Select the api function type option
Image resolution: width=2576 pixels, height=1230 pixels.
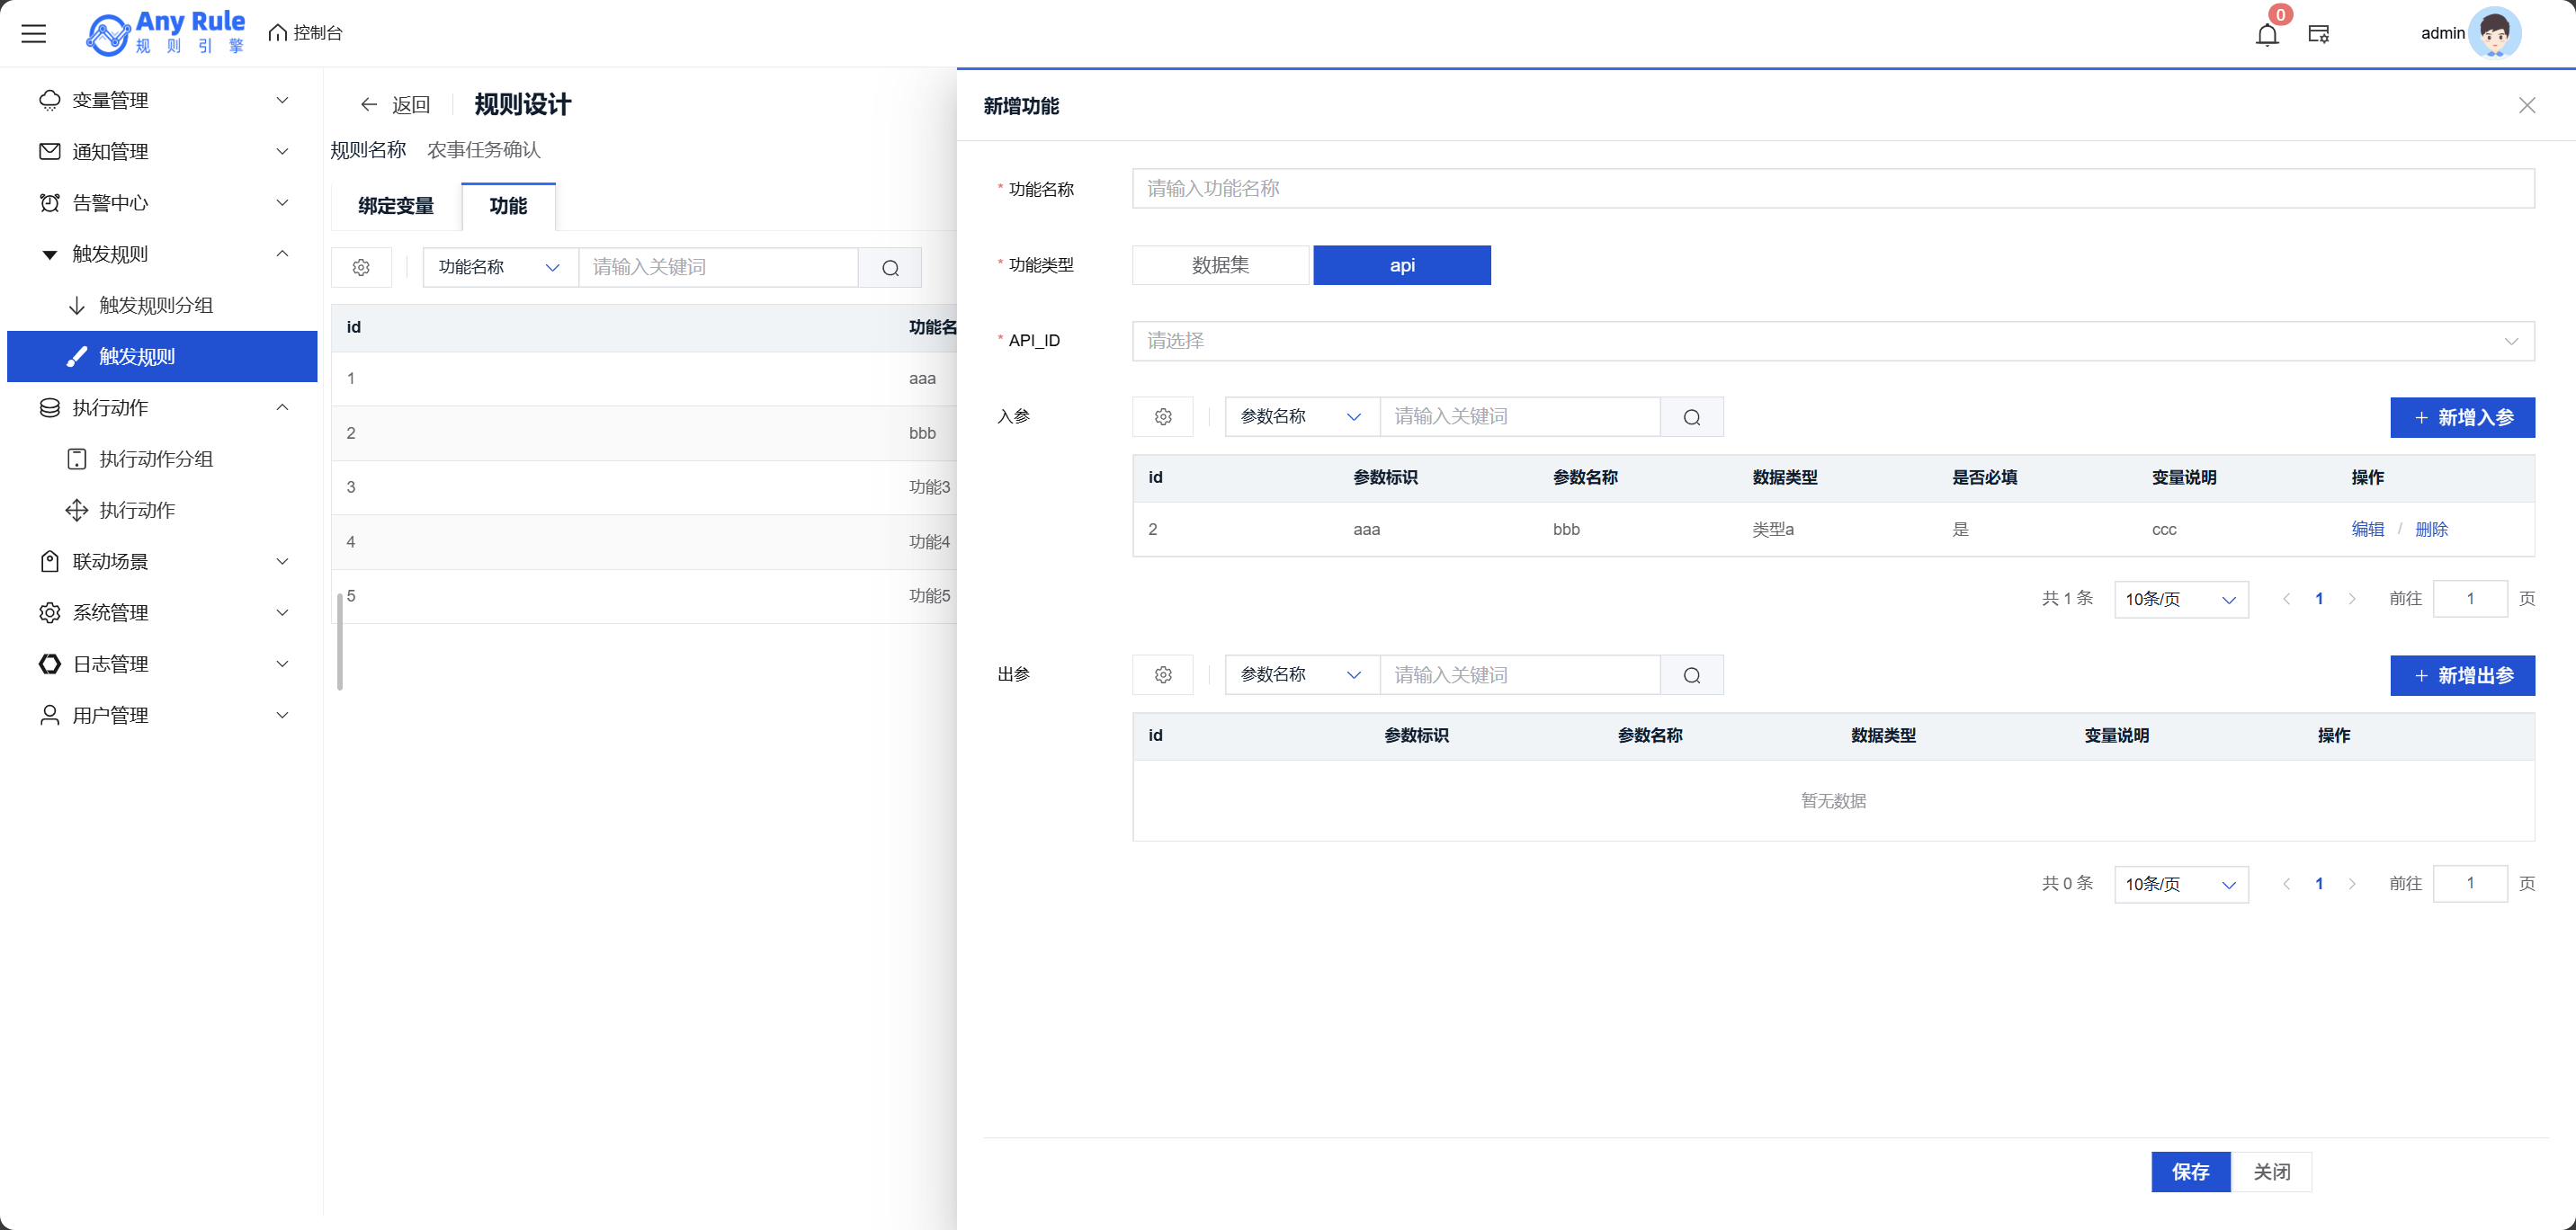click(x=1401, y=265)
